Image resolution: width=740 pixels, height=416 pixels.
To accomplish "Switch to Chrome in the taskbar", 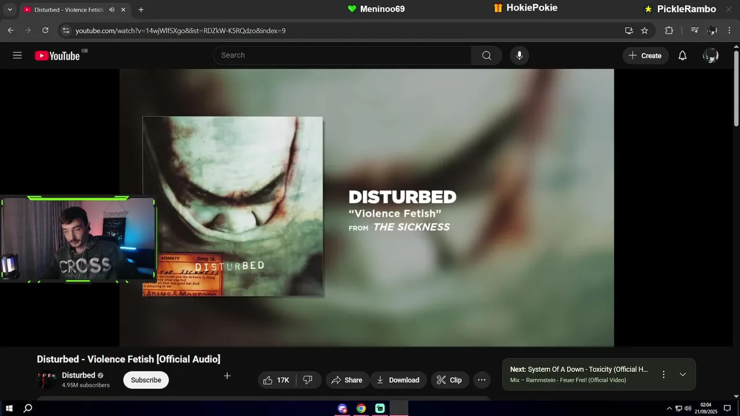I will [361, 408].
